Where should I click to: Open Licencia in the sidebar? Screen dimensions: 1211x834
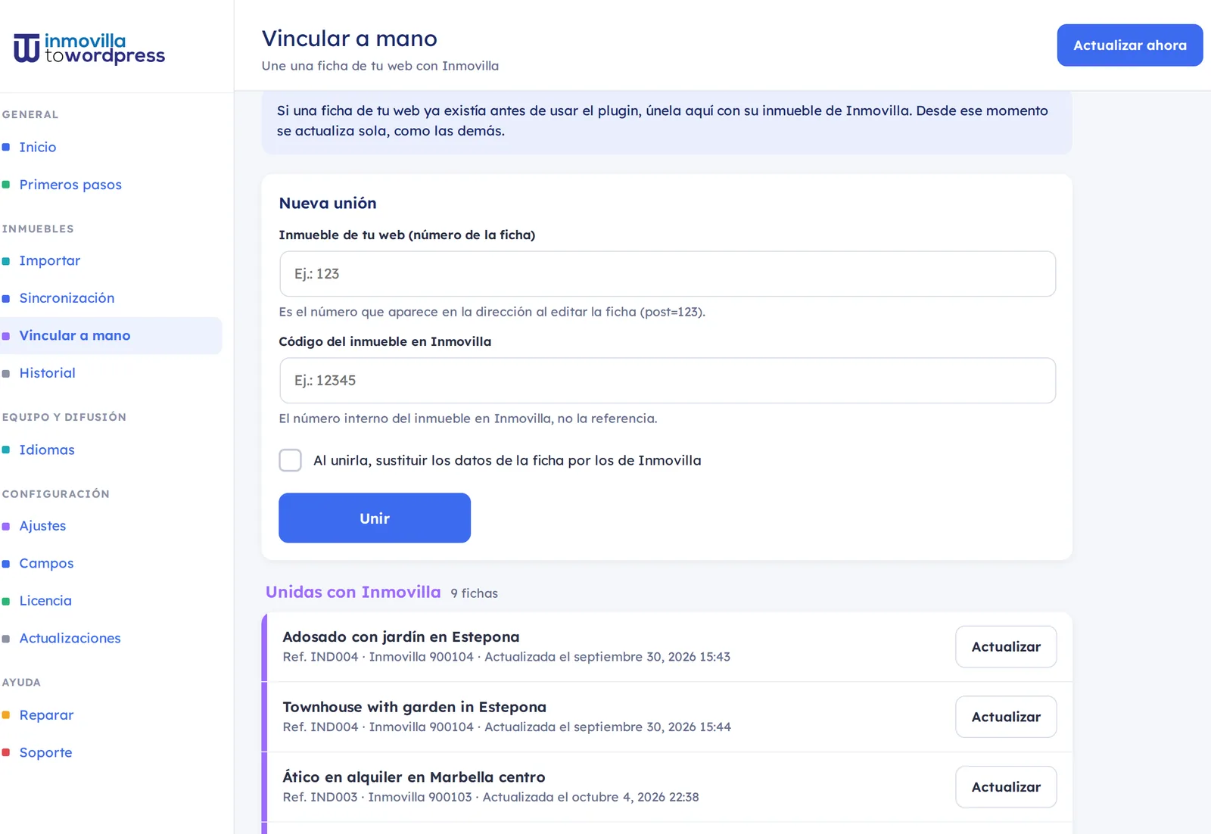(x=45, y=601)
